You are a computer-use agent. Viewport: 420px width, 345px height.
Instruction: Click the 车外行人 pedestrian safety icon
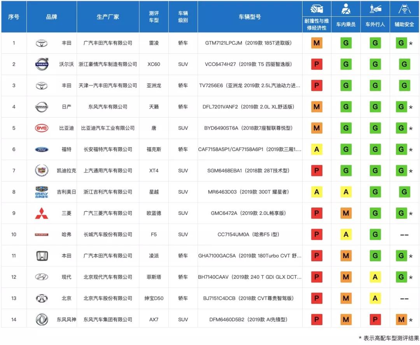375,9
